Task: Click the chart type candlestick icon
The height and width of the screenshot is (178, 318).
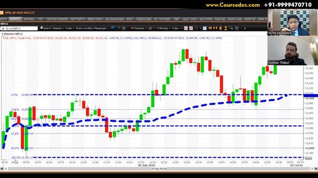Action: coord(151,28)
